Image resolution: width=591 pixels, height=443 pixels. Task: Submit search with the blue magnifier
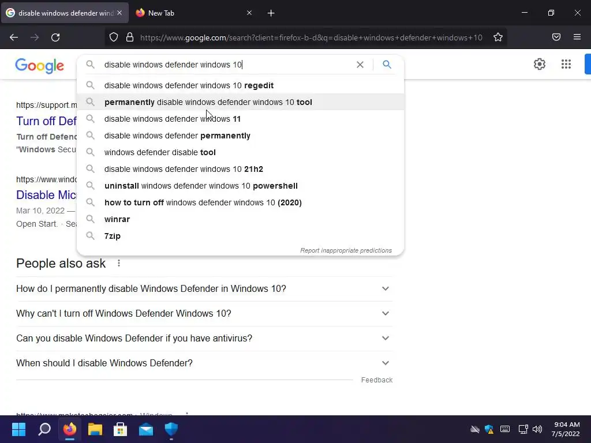coord(387,65)
